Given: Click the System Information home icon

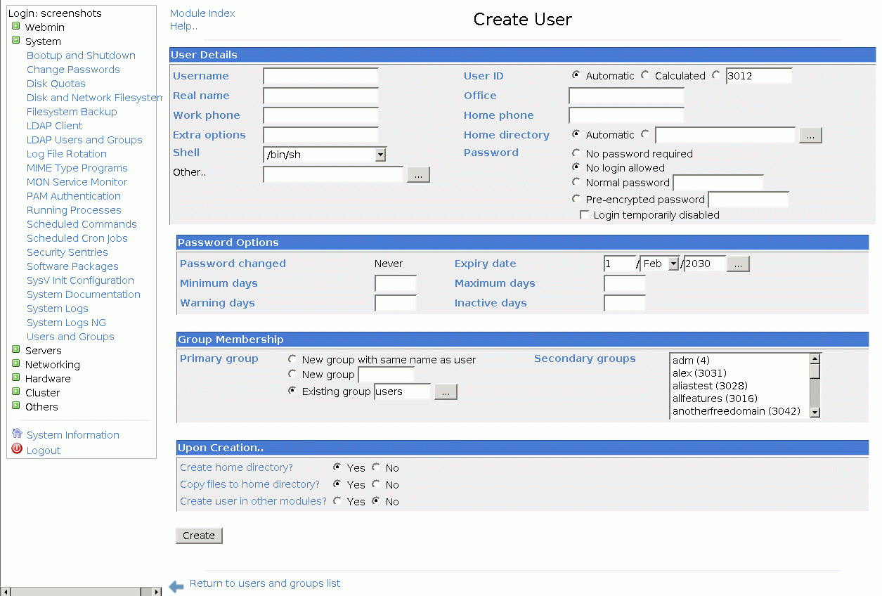Looking at the screenshot, I should click(x=17, y=434).
